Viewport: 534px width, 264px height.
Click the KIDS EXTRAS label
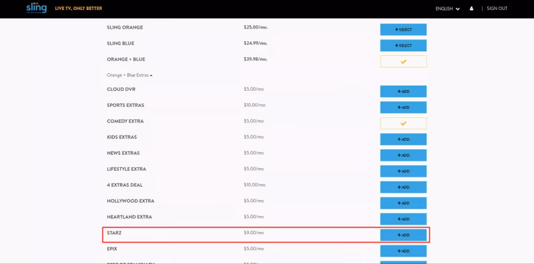(x=121, y=137)
